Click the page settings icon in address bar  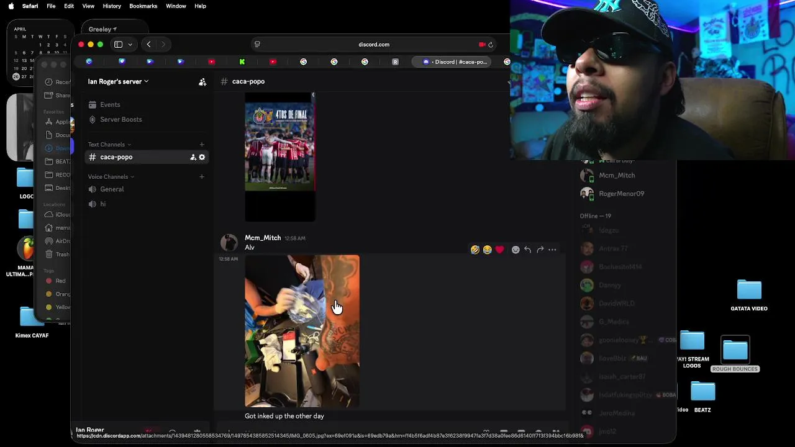pos(257,45)
